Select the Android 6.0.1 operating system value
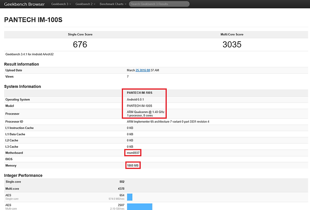The height and width of the screenshot is (210, 310). pos(135,99)
